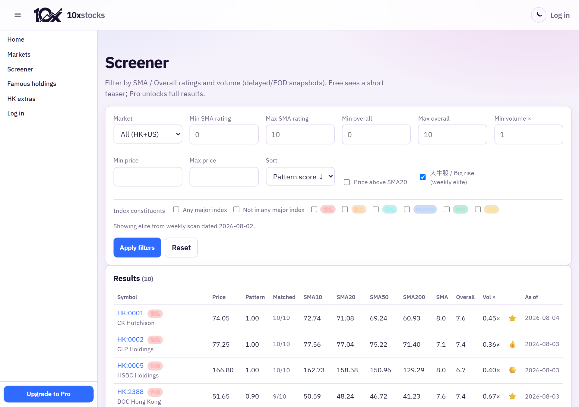Check Not in any major index

coord(236,210)
